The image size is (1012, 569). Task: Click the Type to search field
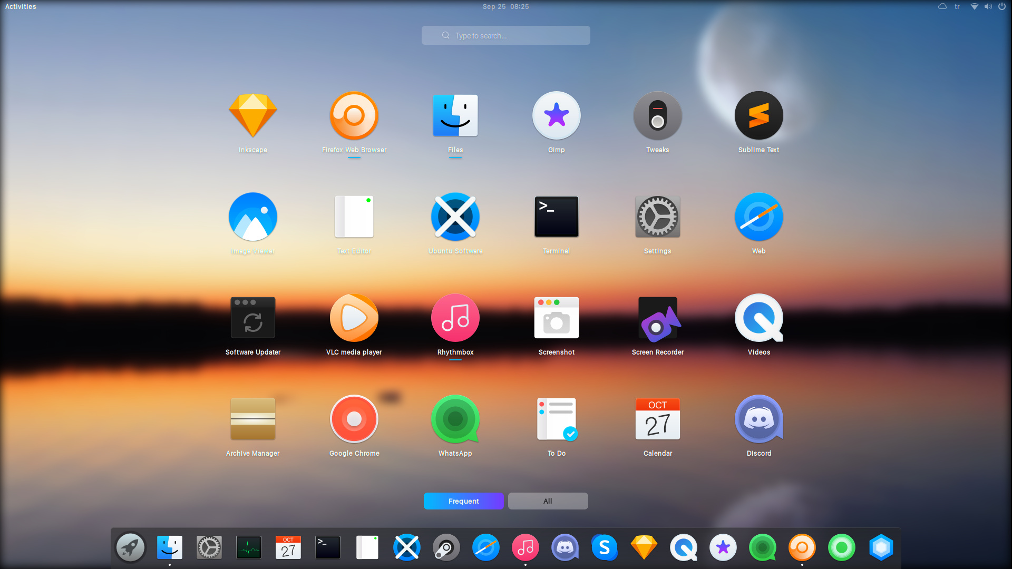506,35
